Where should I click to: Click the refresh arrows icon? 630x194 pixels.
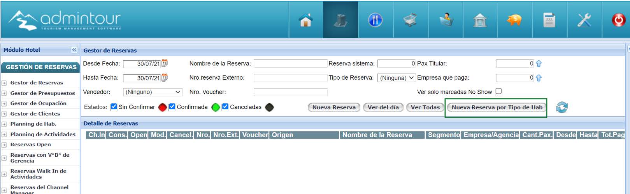pos(562,107)
